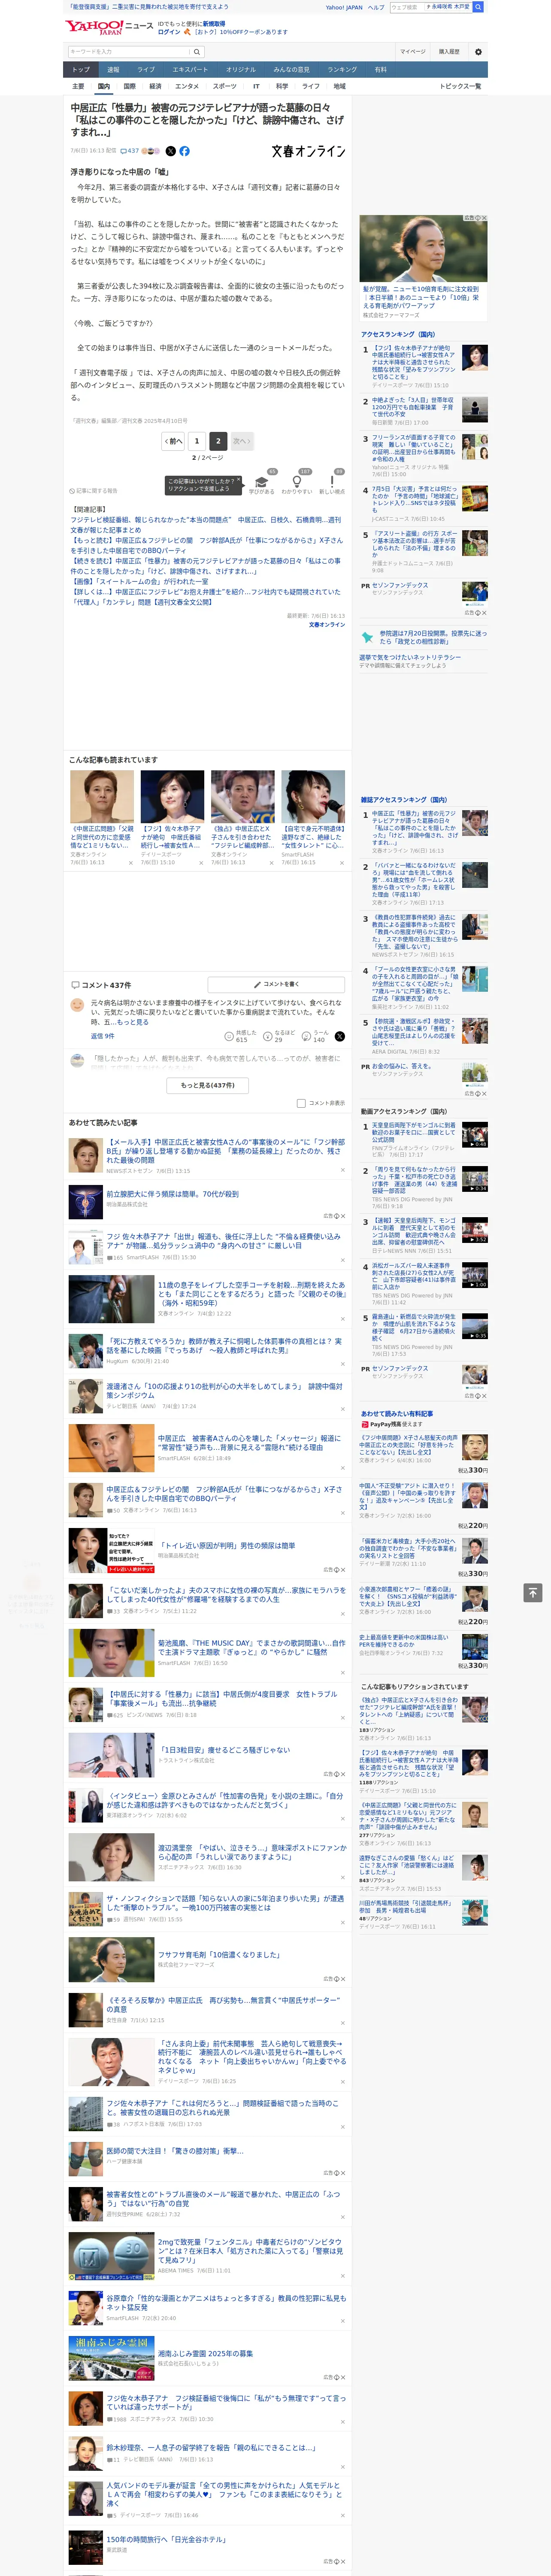Select the 国際 category tab
Viewport: 551px width, 2576px height.
(x=129, y=86)
